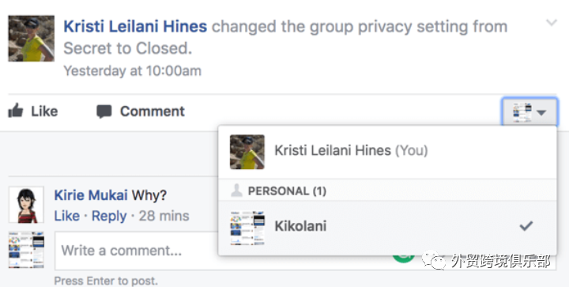Click the thumbs-up Like icon under the post
Image resolution: width=569 pixels, height=287 pixels.
pyautogui.click(x=16, y=111)
